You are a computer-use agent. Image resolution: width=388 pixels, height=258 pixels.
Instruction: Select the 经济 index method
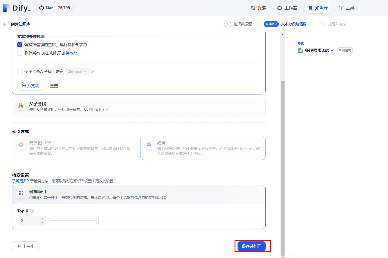[x=203, y=148]
